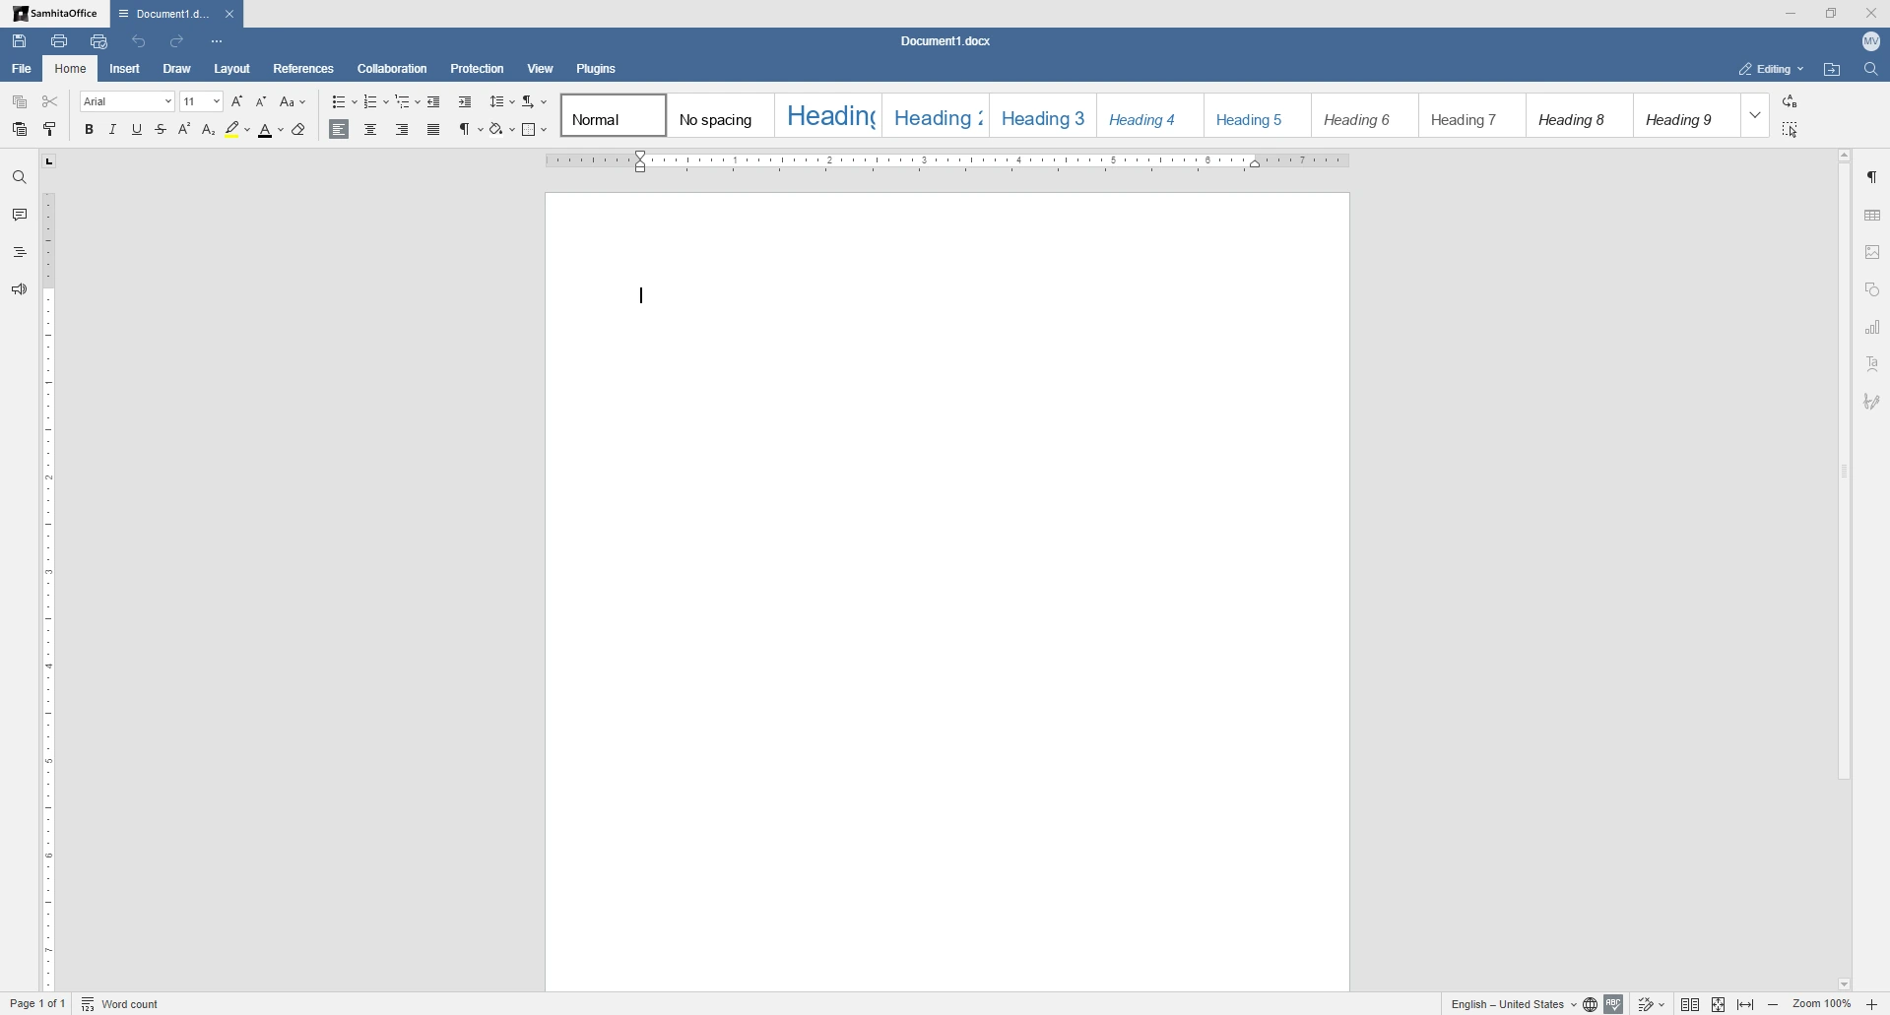Screen dimensions: 1890x1015
Task: Click the highlight color swatch
Action: (x=233, y=130)
